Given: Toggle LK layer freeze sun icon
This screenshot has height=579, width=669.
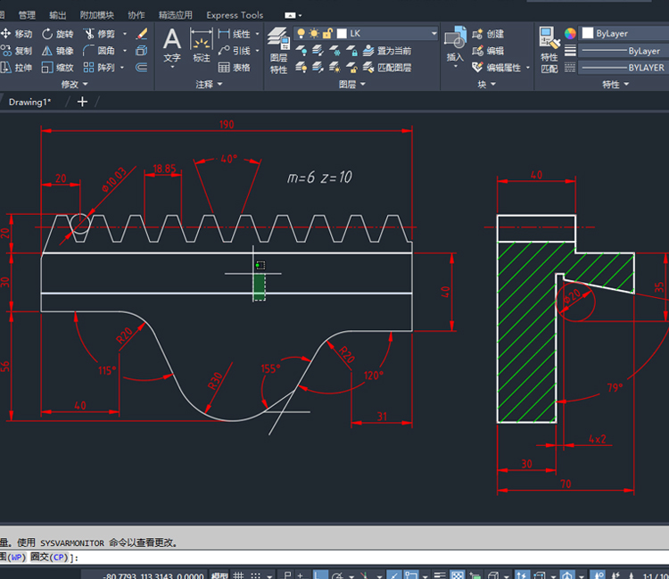Looking at the screenshot, I should 315,33.
